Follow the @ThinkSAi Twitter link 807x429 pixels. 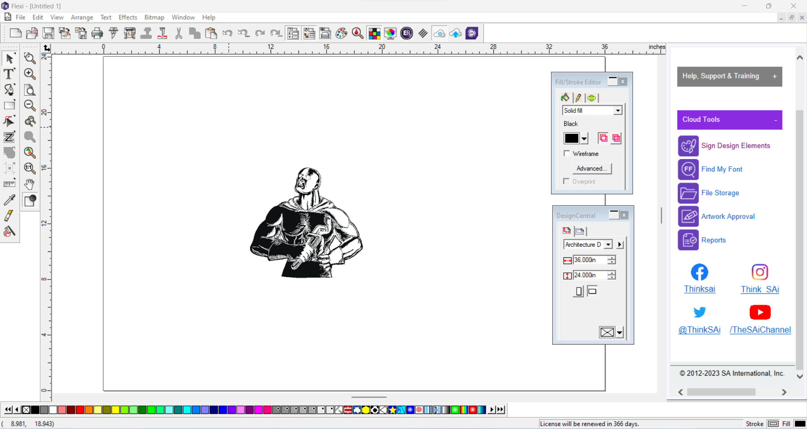click(x=699, y=330)
